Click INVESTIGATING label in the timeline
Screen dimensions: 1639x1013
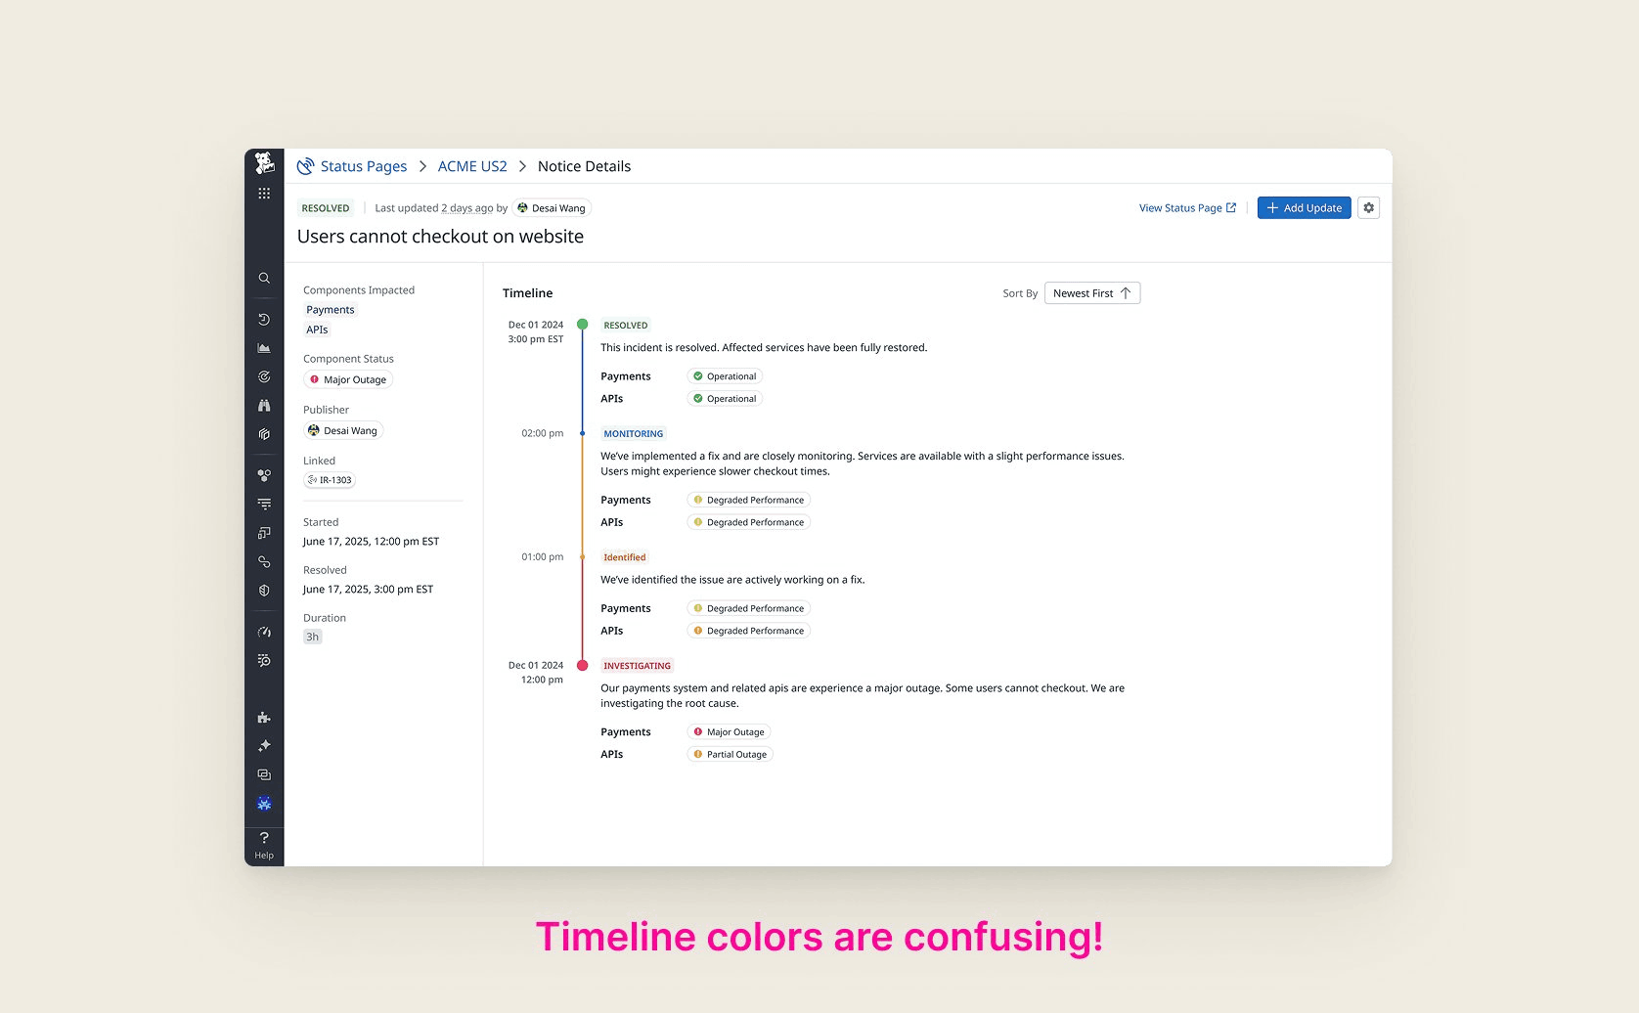point(638,666)
